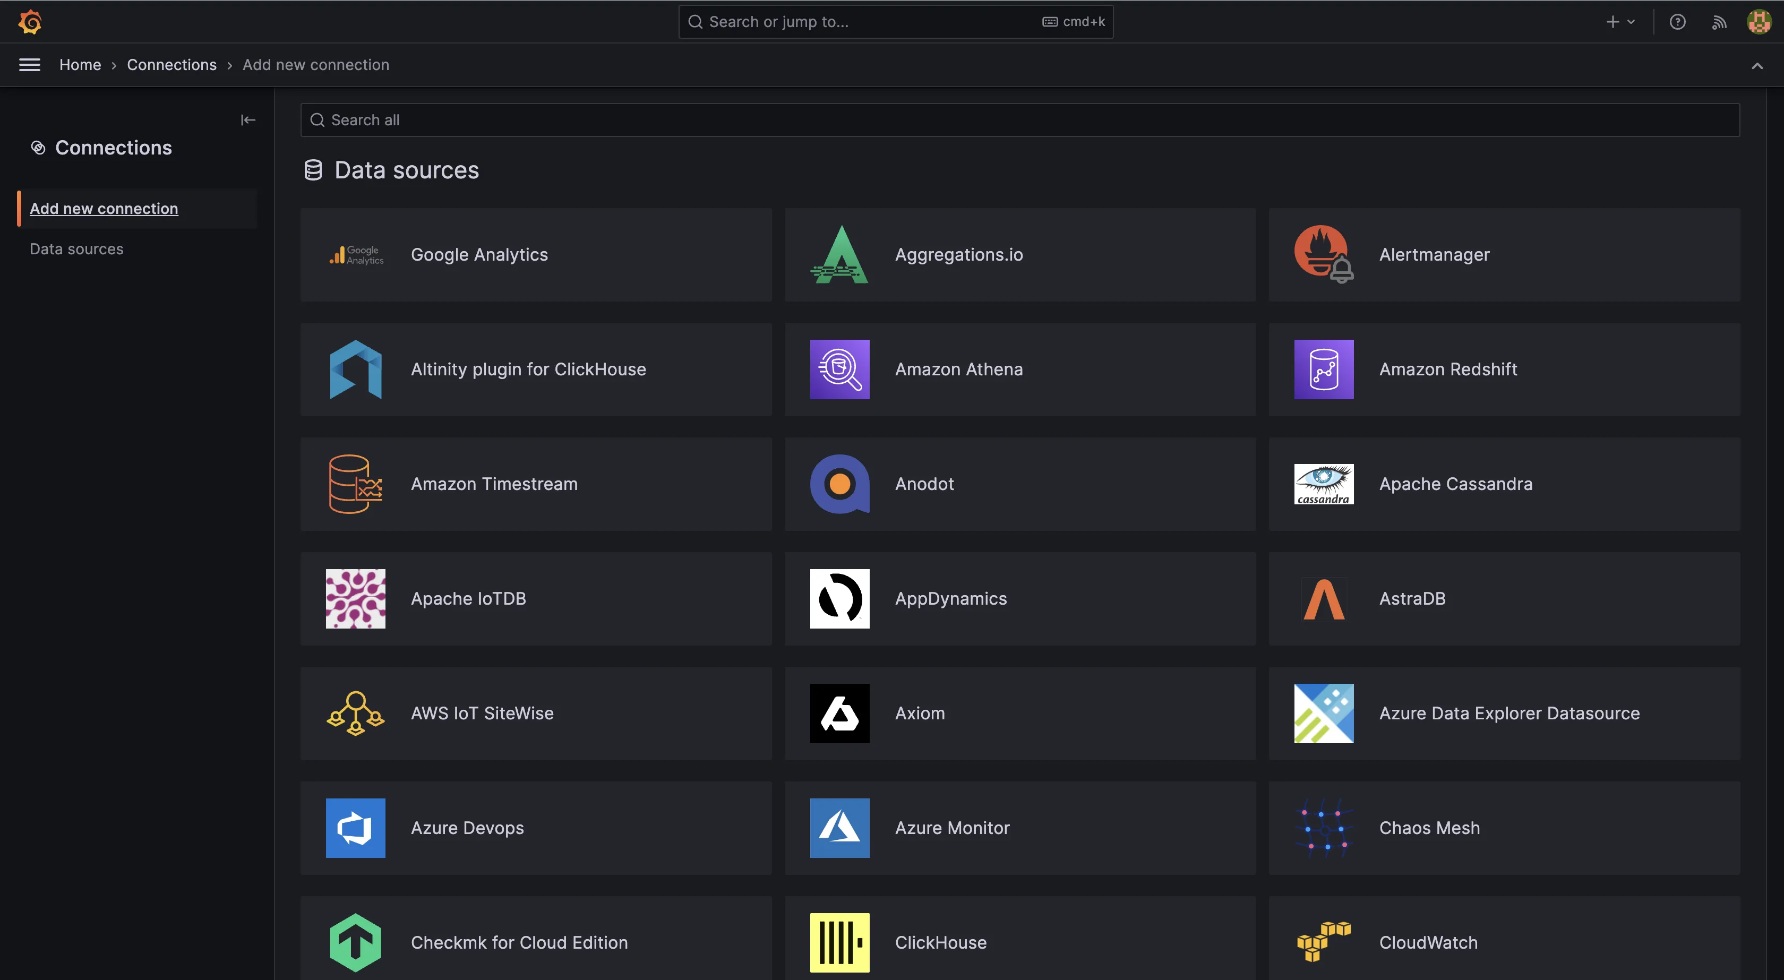Open the Google Analytics data source card
This screenshot has height=980, width=1784.
(535, 255)
